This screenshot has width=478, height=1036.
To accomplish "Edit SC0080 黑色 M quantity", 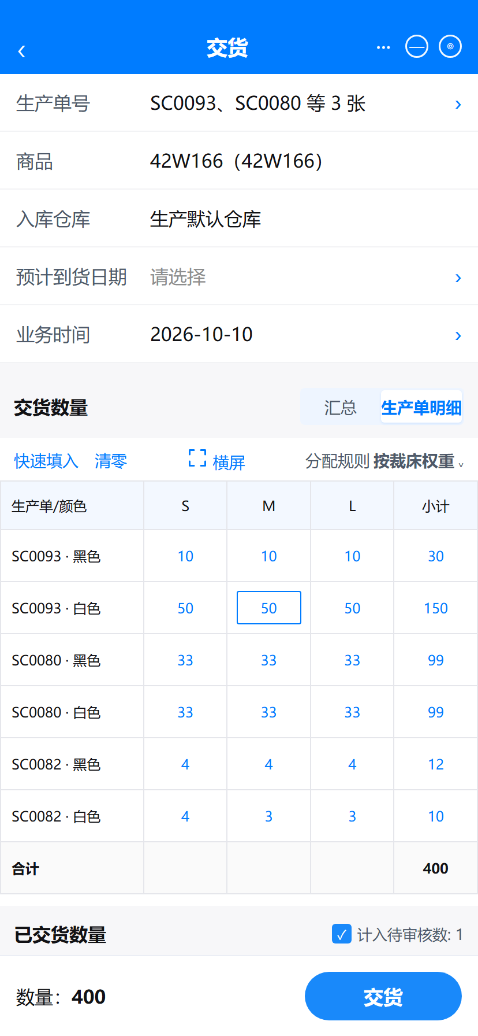I will point(269,660).
